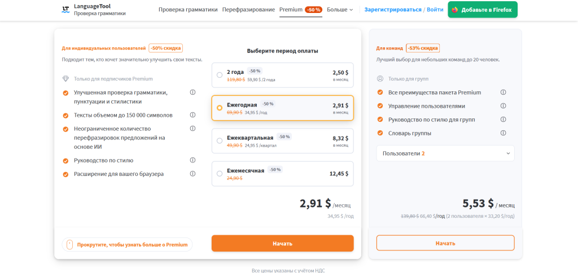Click Для индивидуальных пользователей label
The image size is (578, 273).
(x=104, y=49)
